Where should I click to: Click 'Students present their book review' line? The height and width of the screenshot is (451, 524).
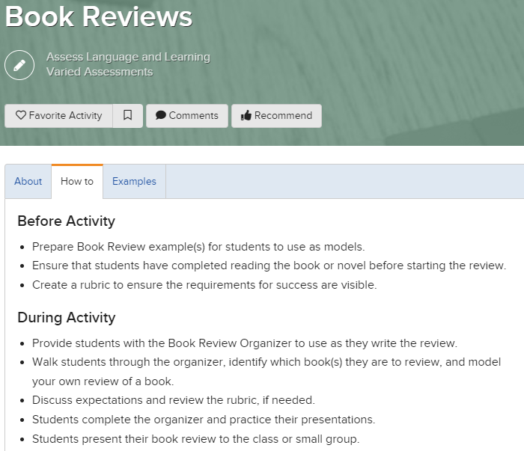pos(195,438)
